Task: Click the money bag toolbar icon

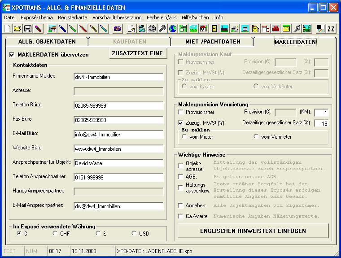Action: point(142,29)
